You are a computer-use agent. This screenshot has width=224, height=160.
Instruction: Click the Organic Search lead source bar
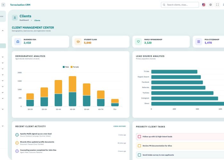176,77
